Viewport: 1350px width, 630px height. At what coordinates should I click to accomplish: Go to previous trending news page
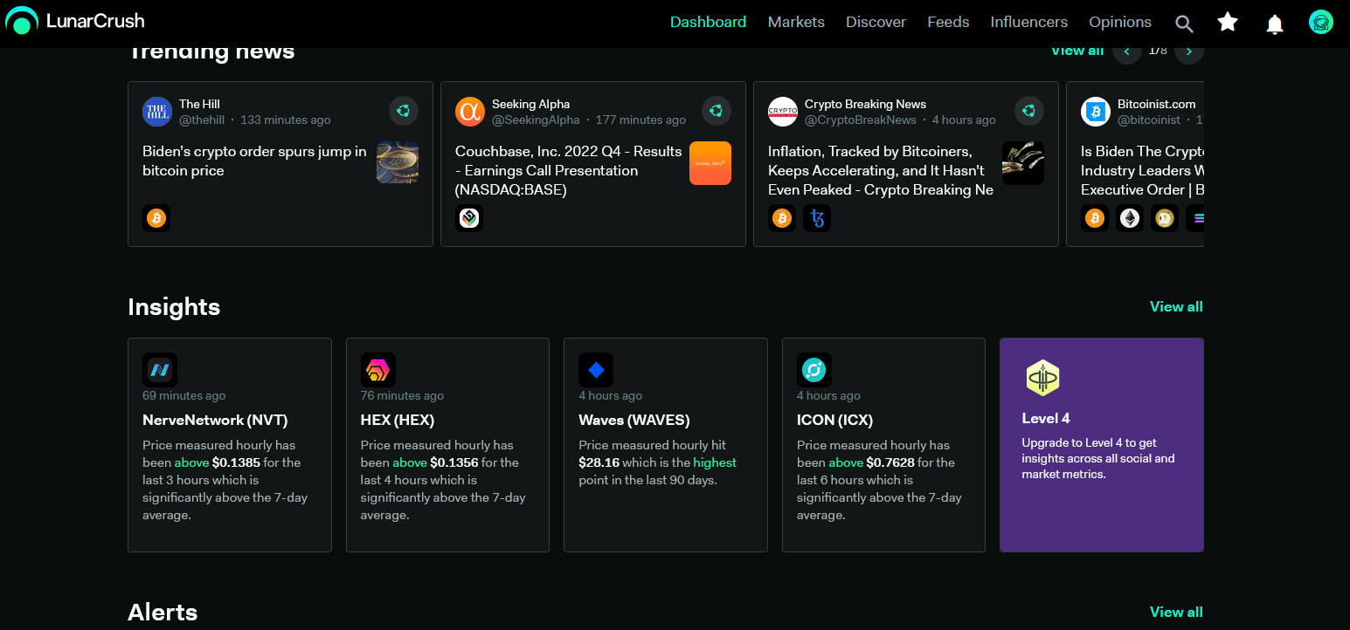(1126, 51)
